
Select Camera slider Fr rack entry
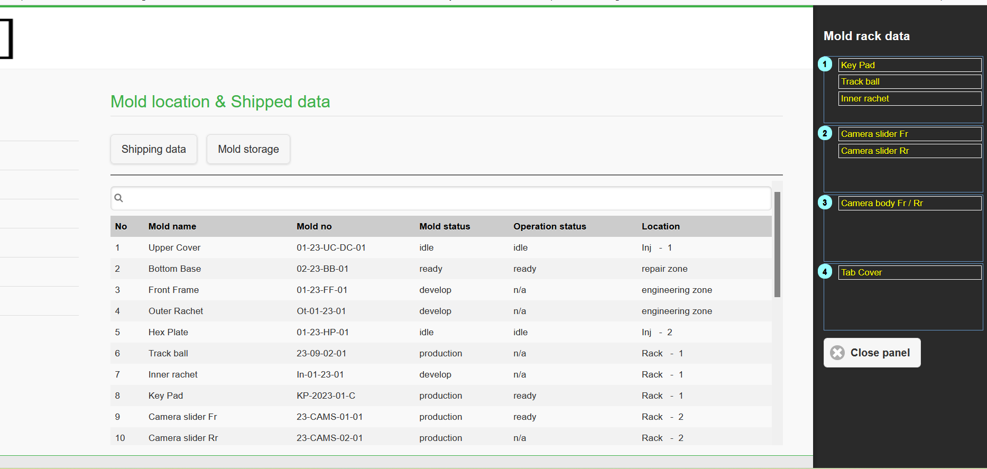pos(909,134)
